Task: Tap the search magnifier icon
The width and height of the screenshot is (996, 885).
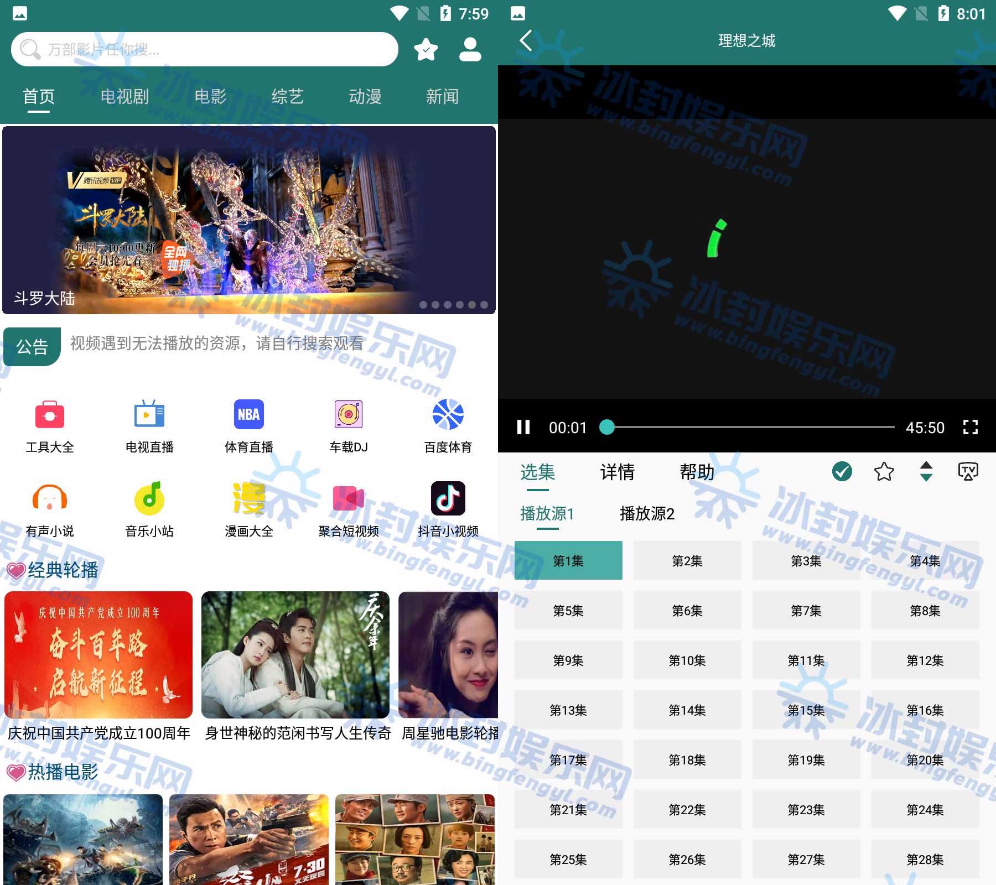Action: [30, 49]
